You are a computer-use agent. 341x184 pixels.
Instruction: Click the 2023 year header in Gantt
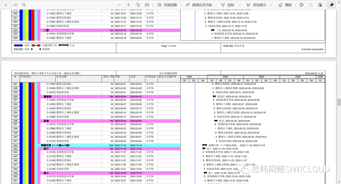(225, 77)
